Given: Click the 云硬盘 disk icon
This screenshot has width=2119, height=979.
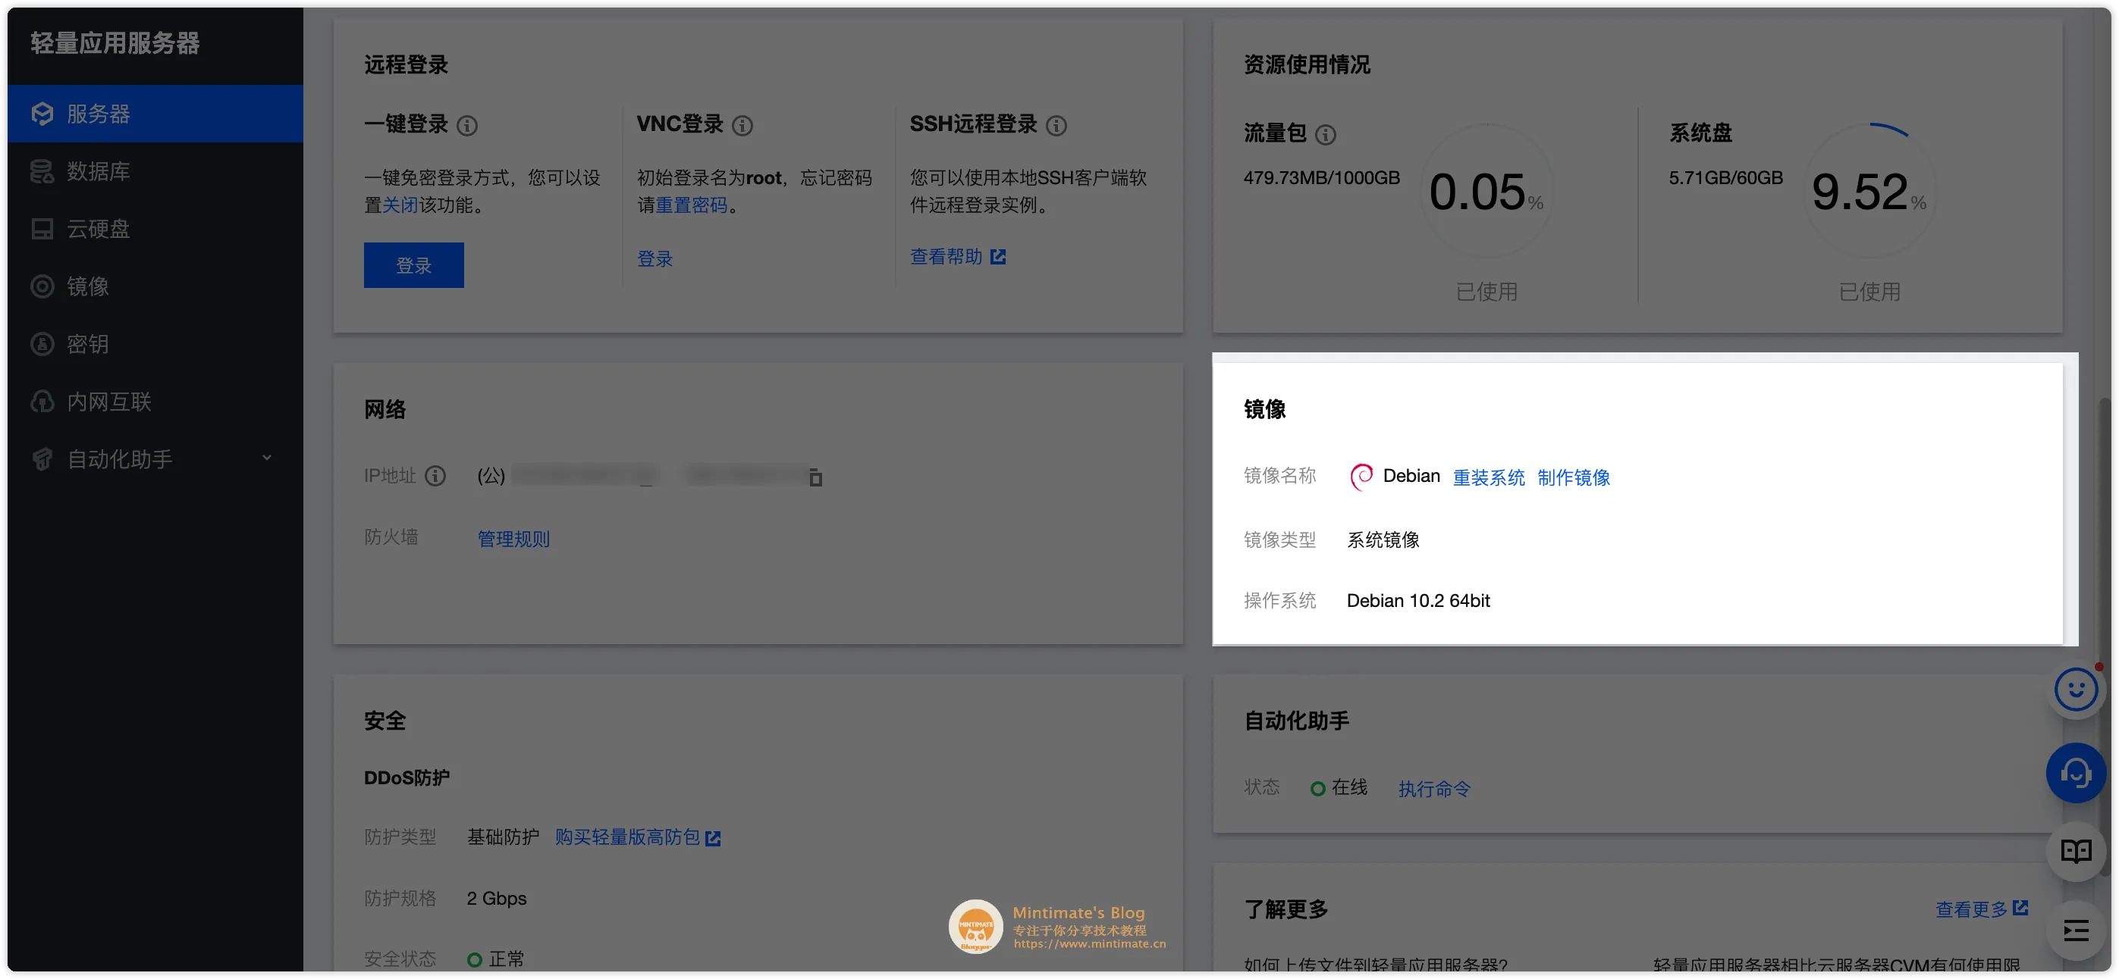Looking at the screenshot, I should 42,229.
